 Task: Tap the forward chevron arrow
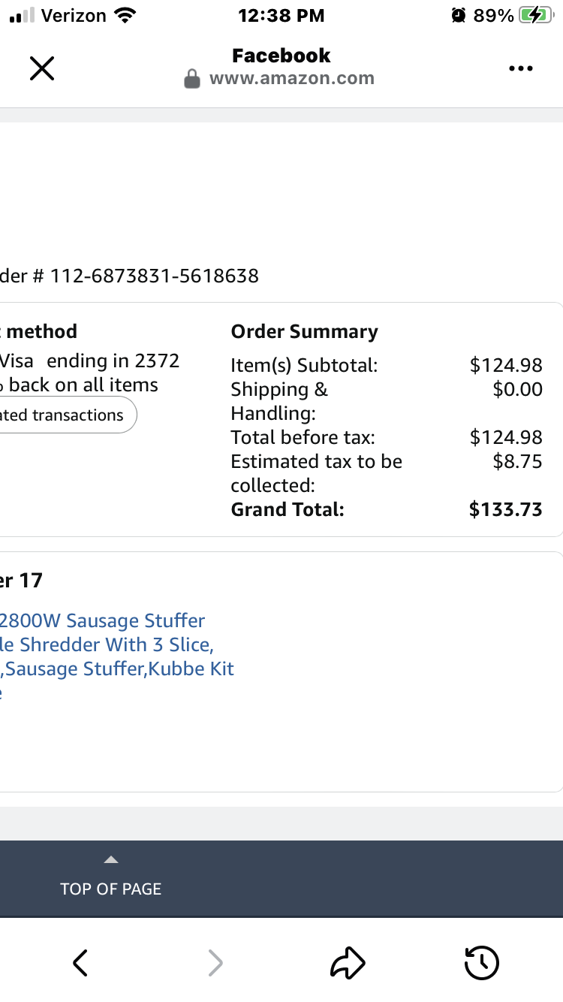tap(215, 962)
